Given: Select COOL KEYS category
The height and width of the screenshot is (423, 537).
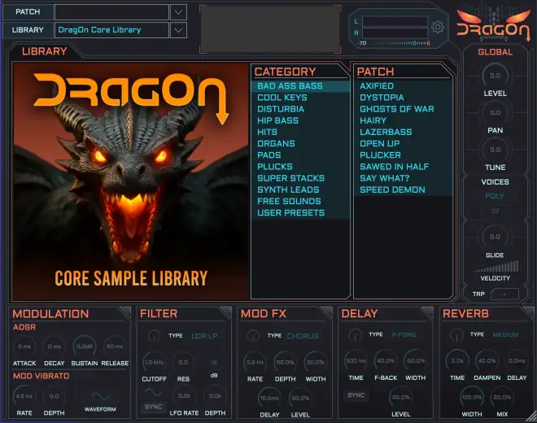Looking at the screenshot, I should (300, 98).
